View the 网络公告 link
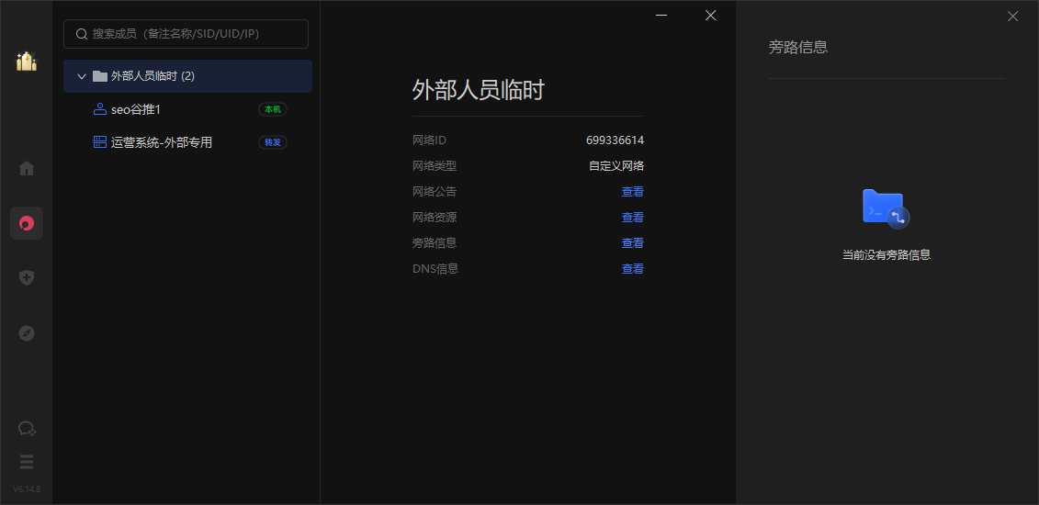 (x=633, y=191)
